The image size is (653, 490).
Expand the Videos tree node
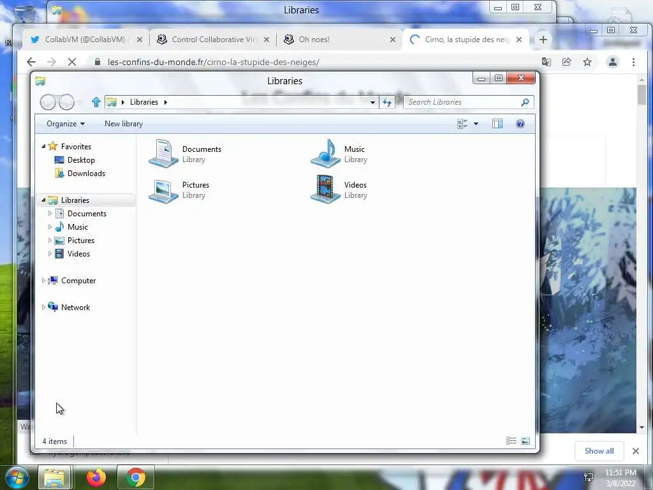point(50,254)
